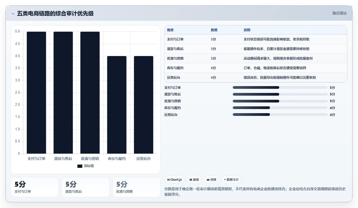
Task: Click the icon inside the Chart.js chip
Action: 168,180
